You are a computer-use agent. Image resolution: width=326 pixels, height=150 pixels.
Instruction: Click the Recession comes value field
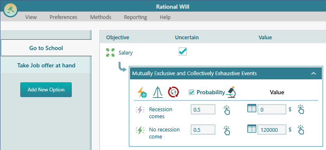pos(272,110)
